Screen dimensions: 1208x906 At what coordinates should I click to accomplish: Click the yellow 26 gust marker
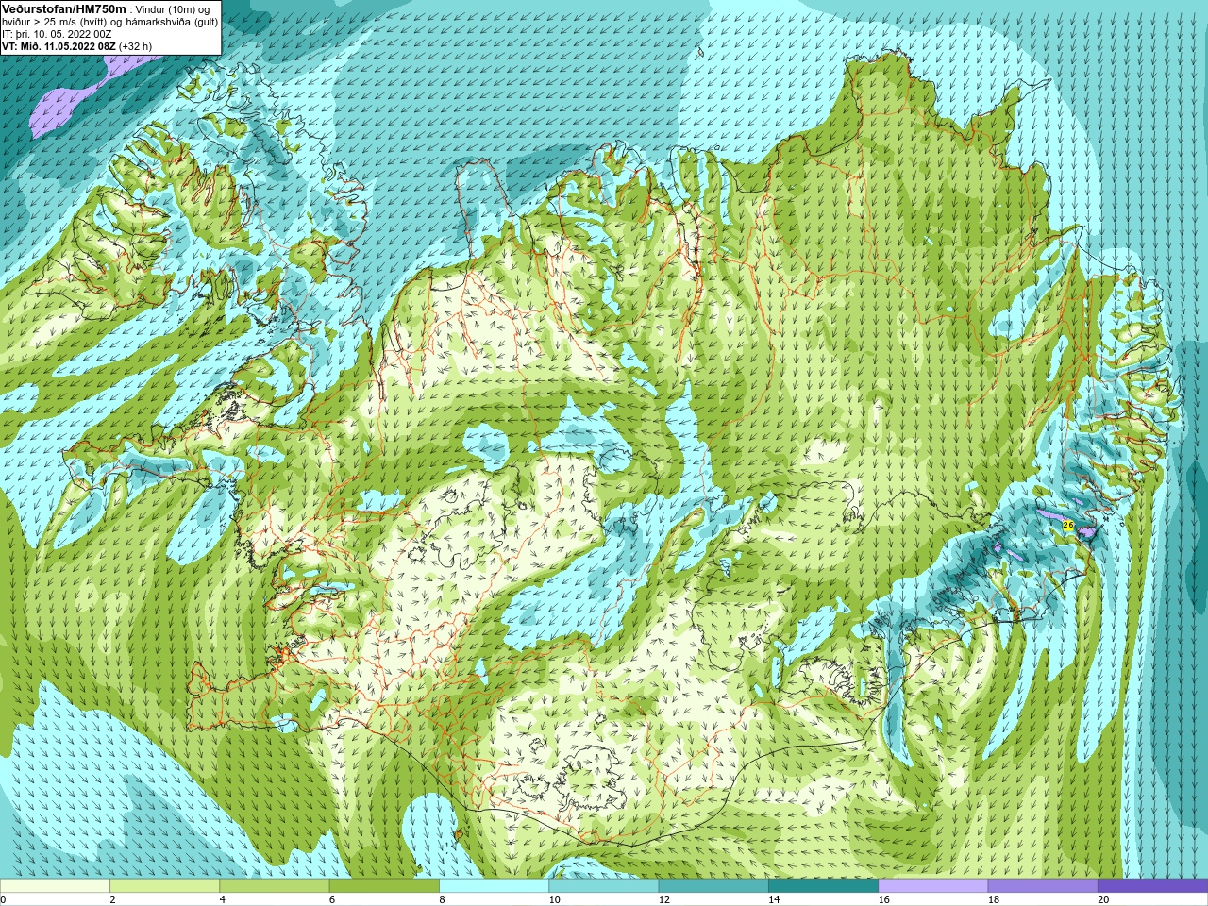1068,525
